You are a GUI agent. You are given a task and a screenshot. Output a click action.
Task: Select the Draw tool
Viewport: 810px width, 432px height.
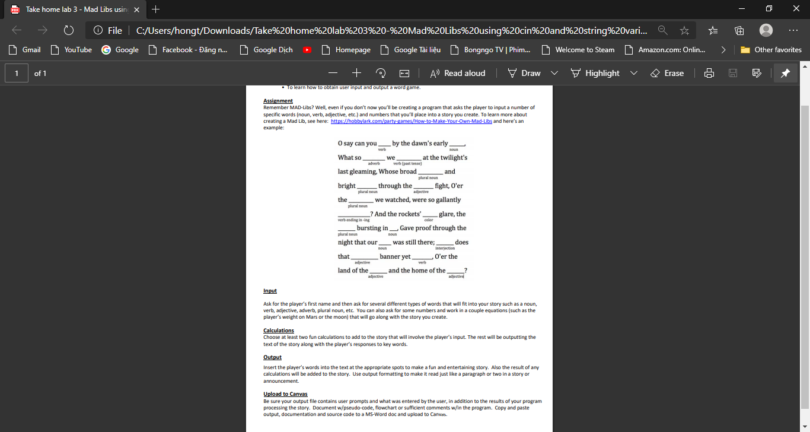524,73
